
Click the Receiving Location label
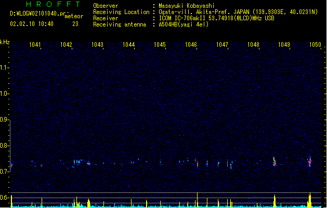coord(121,12)
